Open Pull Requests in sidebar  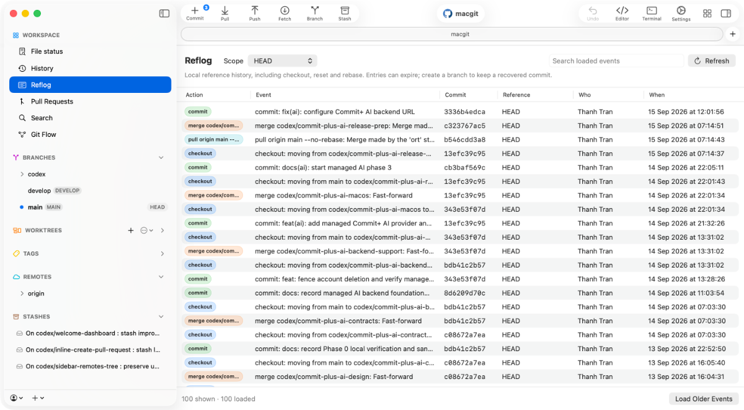pyautogui.click(x=90, y=102)
